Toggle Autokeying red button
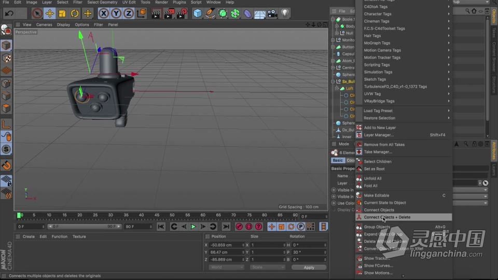Image resolution: width=498 pixels, height=280 pixels. point(249,227)
